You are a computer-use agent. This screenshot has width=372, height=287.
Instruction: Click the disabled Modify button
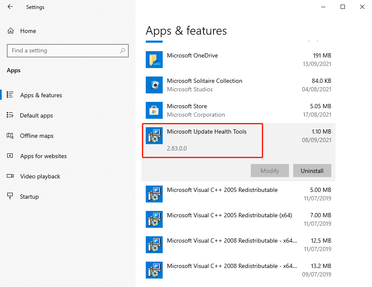(270, 171)
